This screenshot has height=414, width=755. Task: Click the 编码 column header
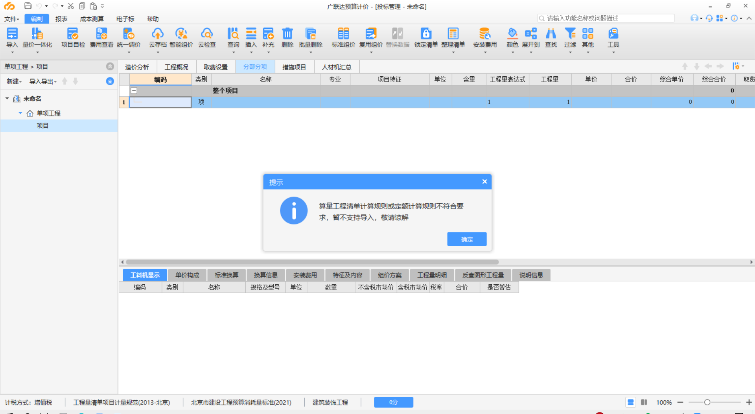tap(160, 79)
